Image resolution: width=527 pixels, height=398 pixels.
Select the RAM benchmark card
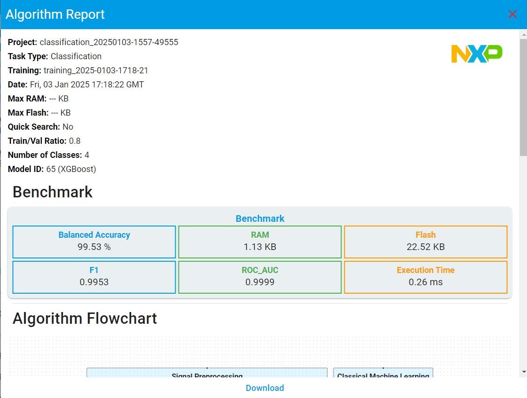[260, 242]
